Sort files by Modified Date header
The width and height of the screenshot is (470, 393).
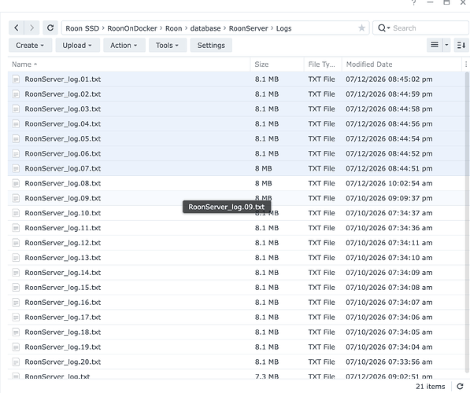(369, 64)
